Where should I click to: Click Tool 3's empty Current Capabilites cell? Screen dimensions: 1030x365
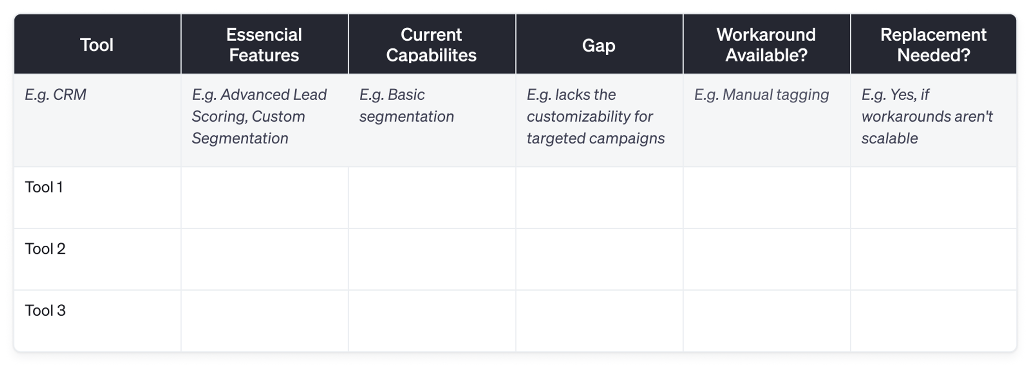pyautogui.click(x=432, y=321)
